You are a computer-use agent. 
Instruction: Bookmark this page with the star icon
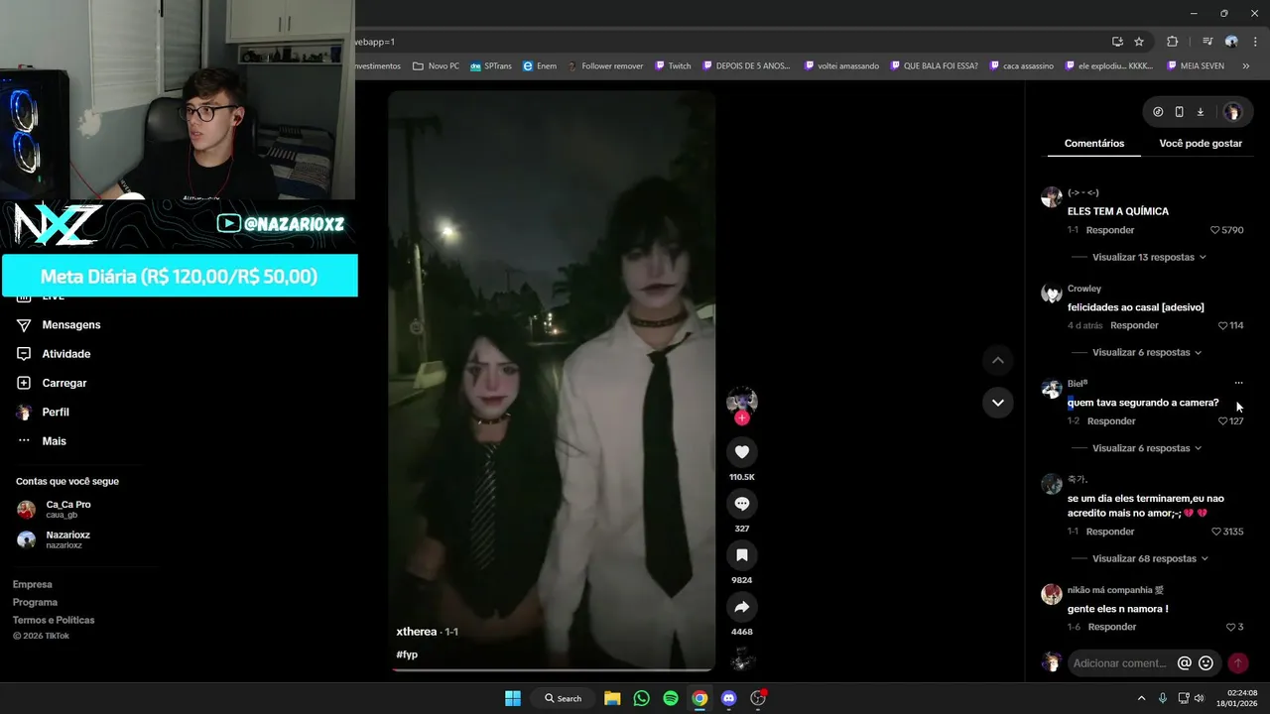coord(1139,42)
